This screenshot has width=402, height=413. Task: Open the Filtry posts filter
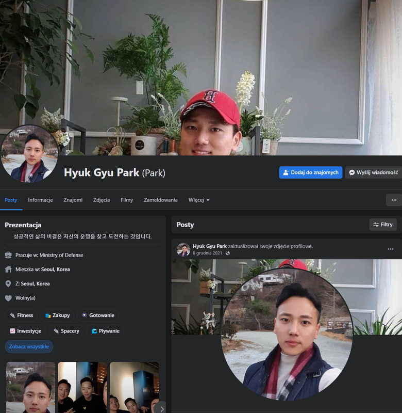[x=383, y=225]
